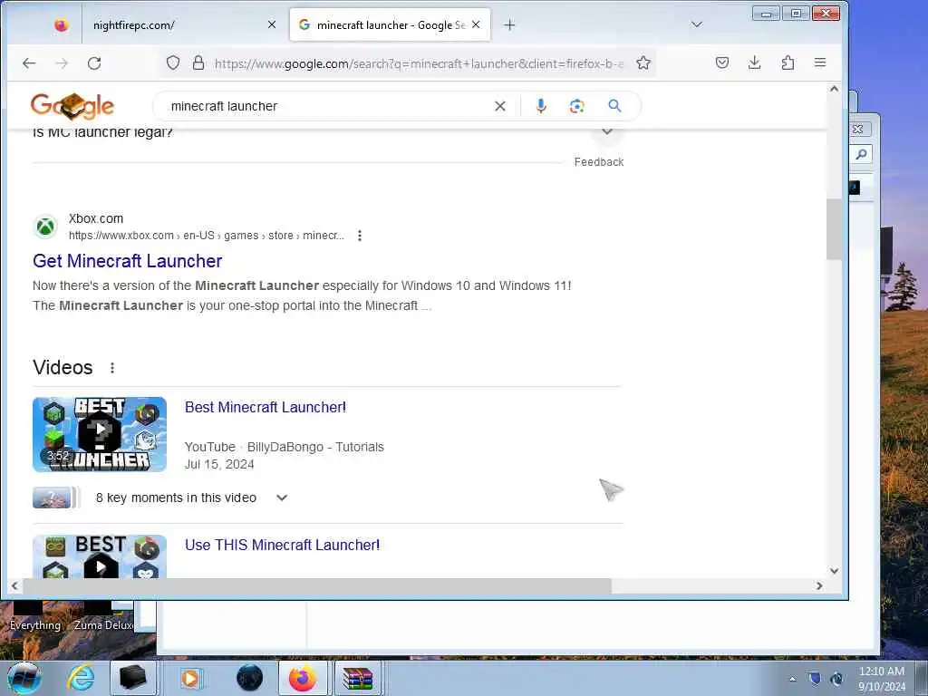Screen dimensions: 928x696
Task: Click the horizontal scrollbar left arrow
Action: pos(14,586)
